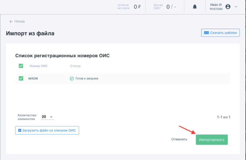Click the user name Иван И.
Viewport: 246px width, 160px height.
point(216,5)
